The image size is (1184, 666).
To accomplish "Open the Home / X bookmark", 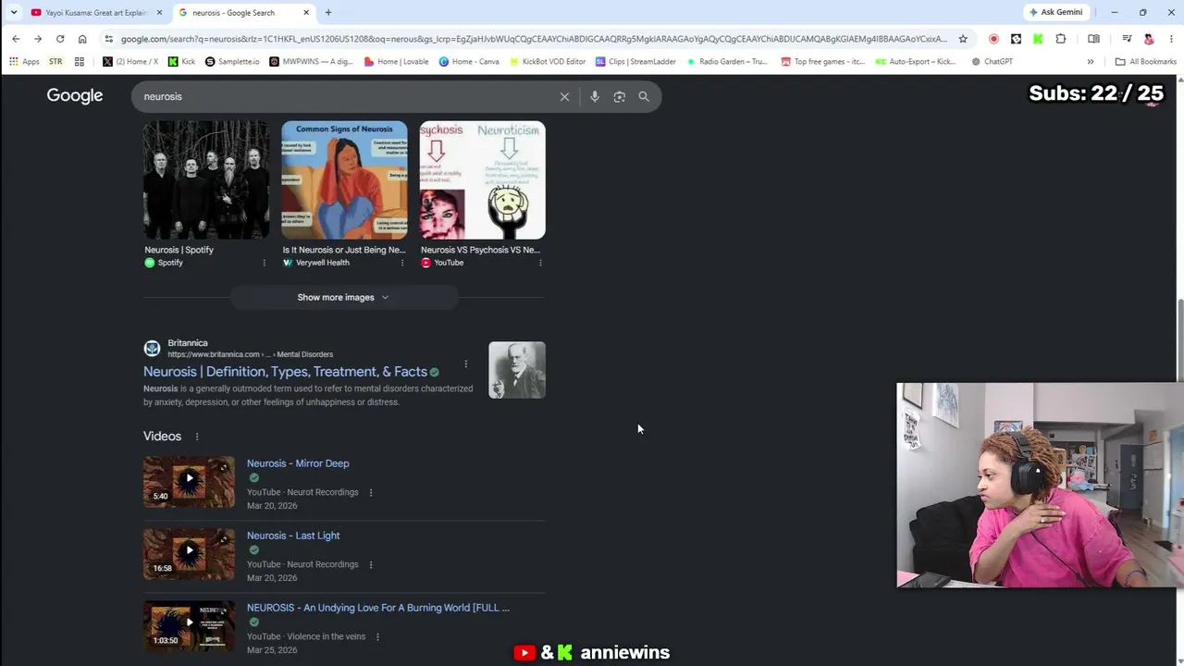I will (x=129, y=62).
